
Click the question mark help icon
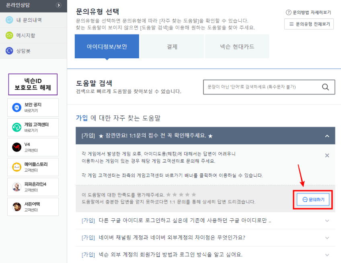pos(288,12)
